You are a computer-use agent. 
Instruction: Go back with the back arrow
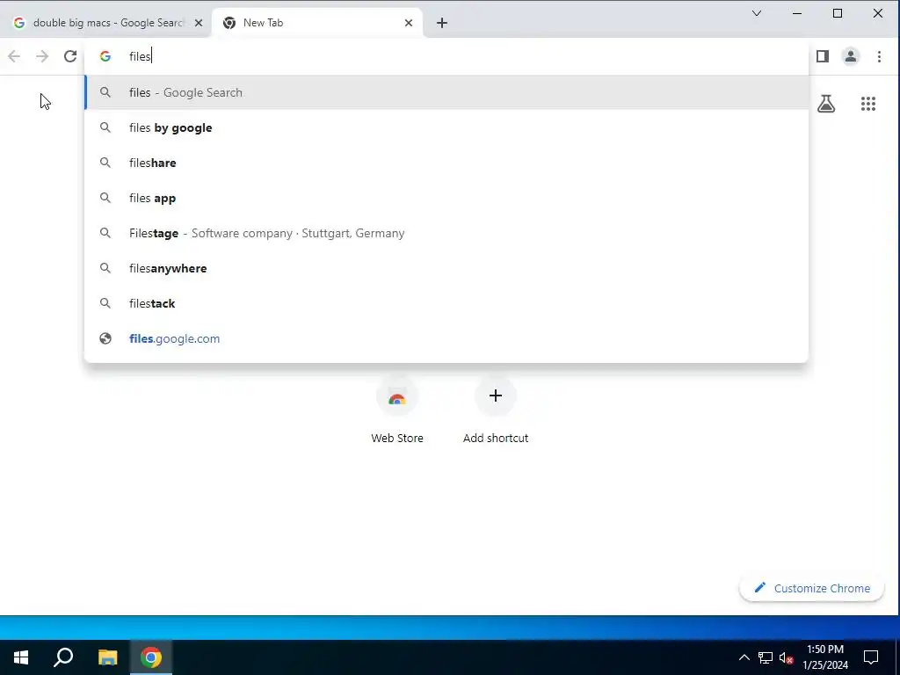(x=14, y=56)
